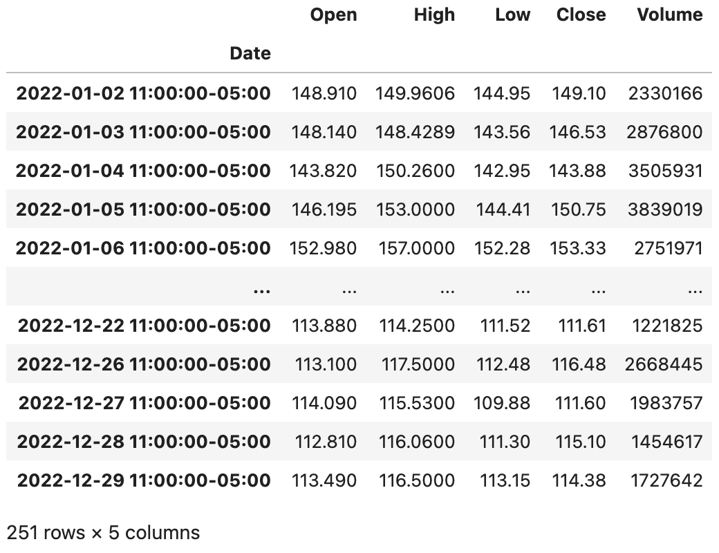719x553 pixels.
Task: Click Close value 111.60
Action: [x=579, y=403]
